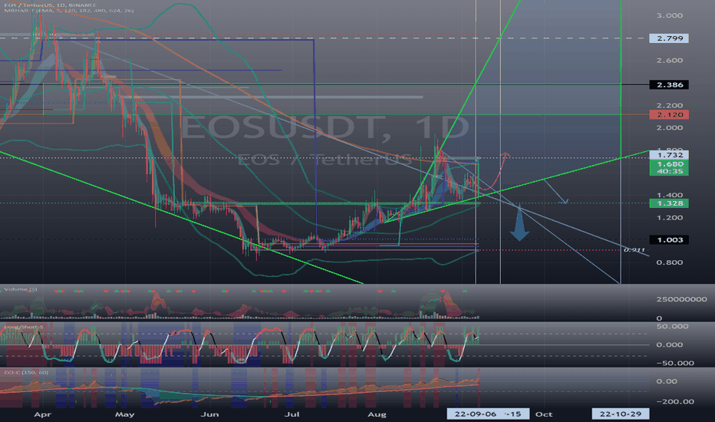Click the red curved up arrow drawing
The width and height of the screenshot is (715, 422).
[x=496, y=171]
